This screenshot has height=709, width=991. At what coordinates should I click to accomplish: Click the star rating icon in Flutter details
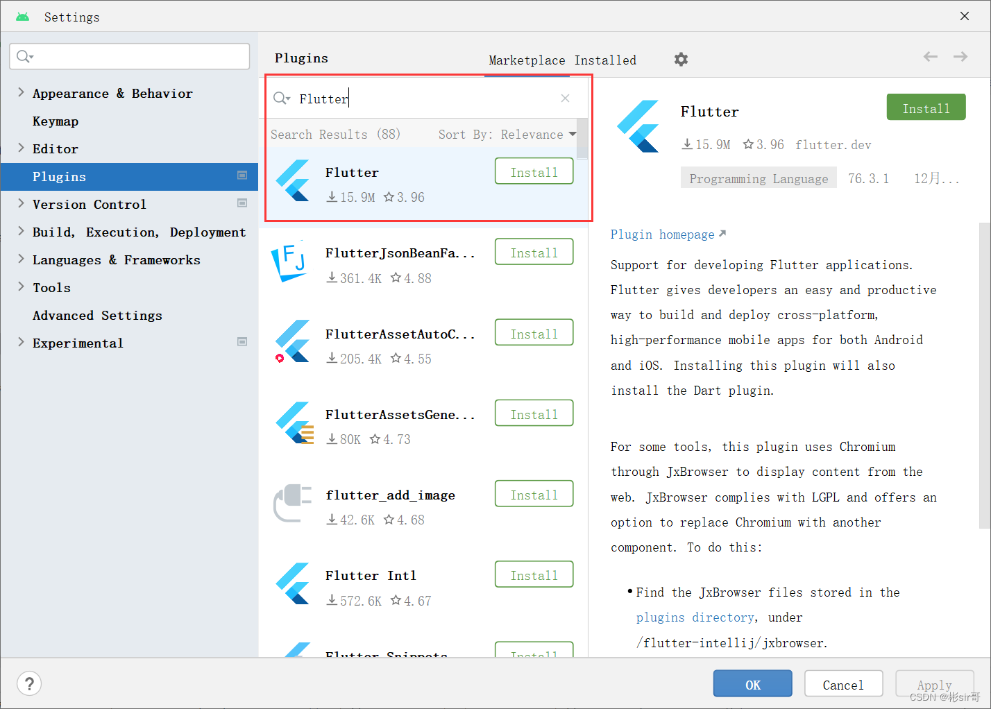pyautogui.click(x=748, y=144)
